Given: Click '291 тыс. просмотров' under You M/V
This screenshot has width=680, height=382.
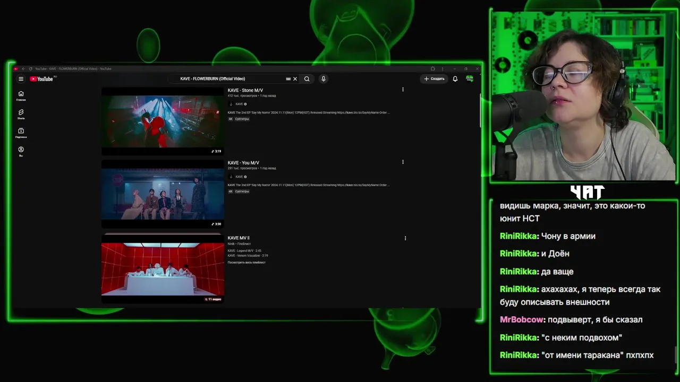Looking at the screenshot, I should 242,168.
